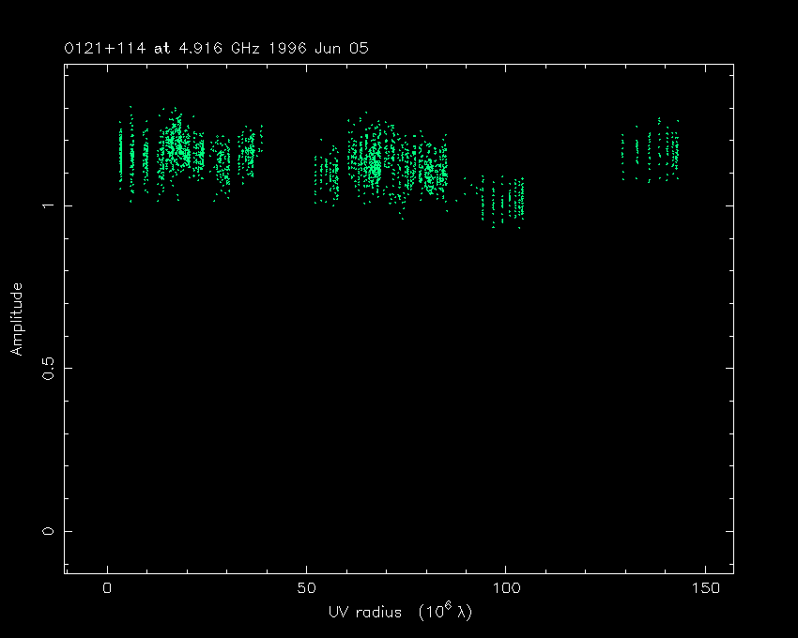Viewport: 798px width, 638px height.
Task: Click the dense cluster near UV radius 17
Action: [x=175, y=145]
